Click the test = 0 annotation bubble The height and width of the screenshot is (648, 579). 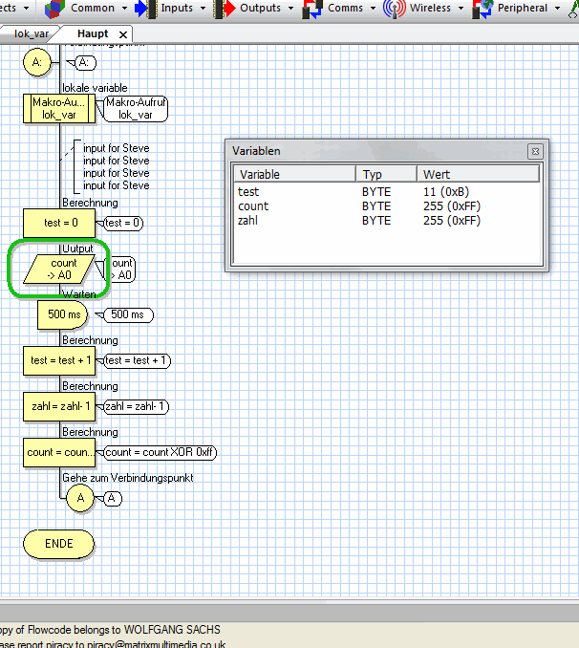click(123, 223)
